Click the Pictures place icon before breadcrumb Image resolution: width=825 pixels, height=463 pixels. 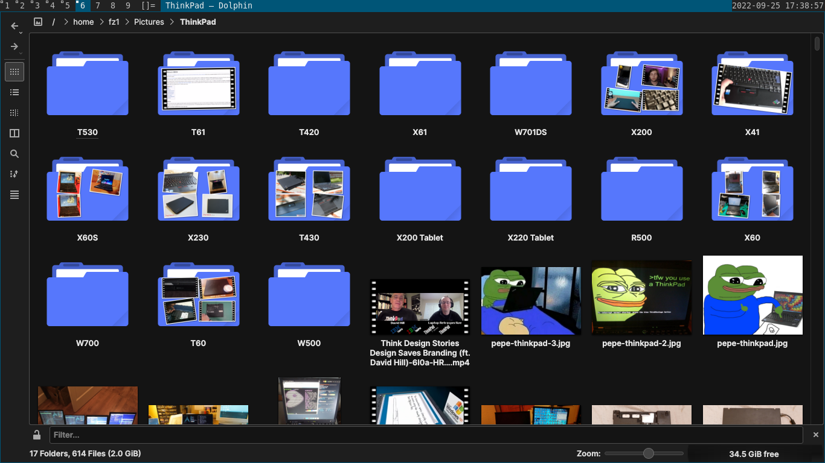[38, 22]
